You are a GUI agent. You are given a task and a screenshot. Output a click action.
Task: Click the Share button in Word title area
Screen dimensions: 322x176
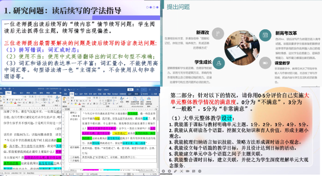coord(154,94)
